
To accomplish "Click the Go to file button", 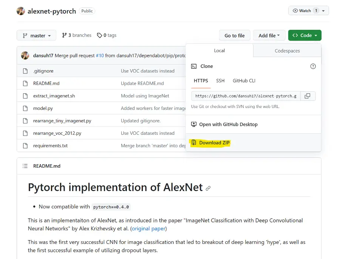I will 234,35.
